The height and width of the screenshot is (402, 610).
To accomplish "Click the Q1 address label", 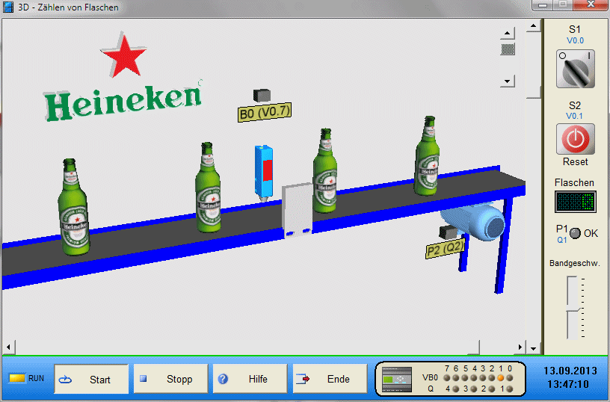I will (x=561, y=241).
